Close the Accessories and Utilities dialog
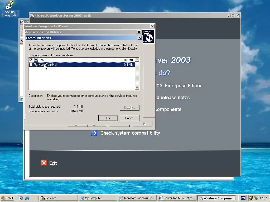This screenshot has width=270, height=202. 139,32
